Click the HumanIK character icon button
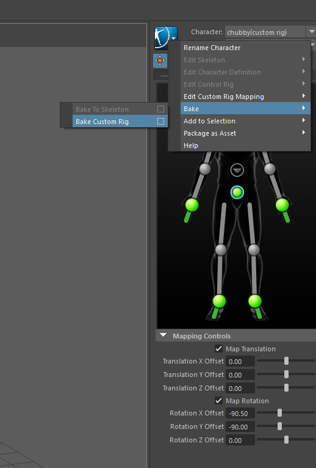 click(x=166, y=37)
